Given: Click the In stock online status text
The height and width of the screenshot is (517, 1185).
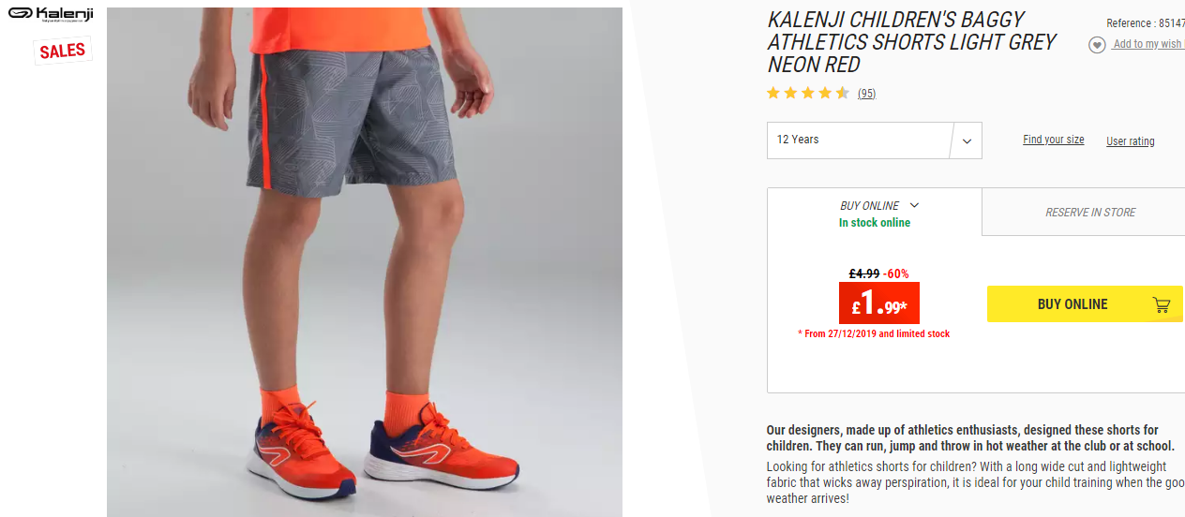Looking at the screenshot, I should pyautogui.click(x=875, y=223).
